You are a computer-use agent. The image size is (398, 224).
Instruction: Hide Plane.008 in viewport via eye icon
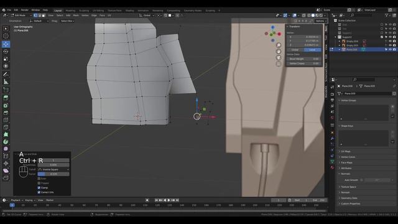pos(390,50)
